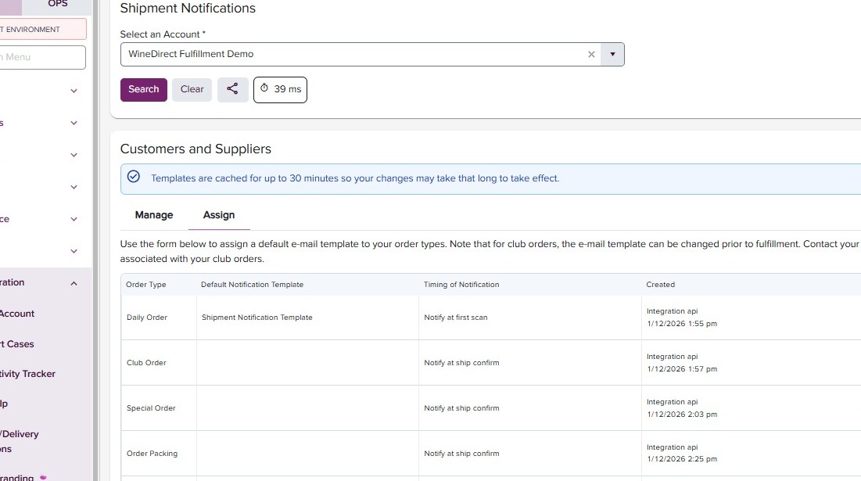
Task: Switch to the Manage tab
Action: click(154, 215)
